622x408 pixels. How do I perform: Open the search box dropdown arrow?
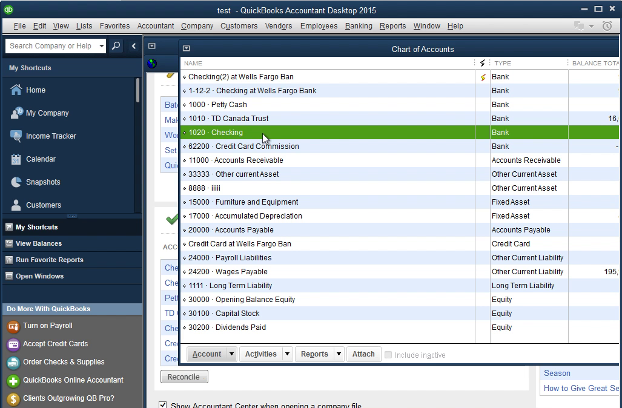(x=102, y=46)
